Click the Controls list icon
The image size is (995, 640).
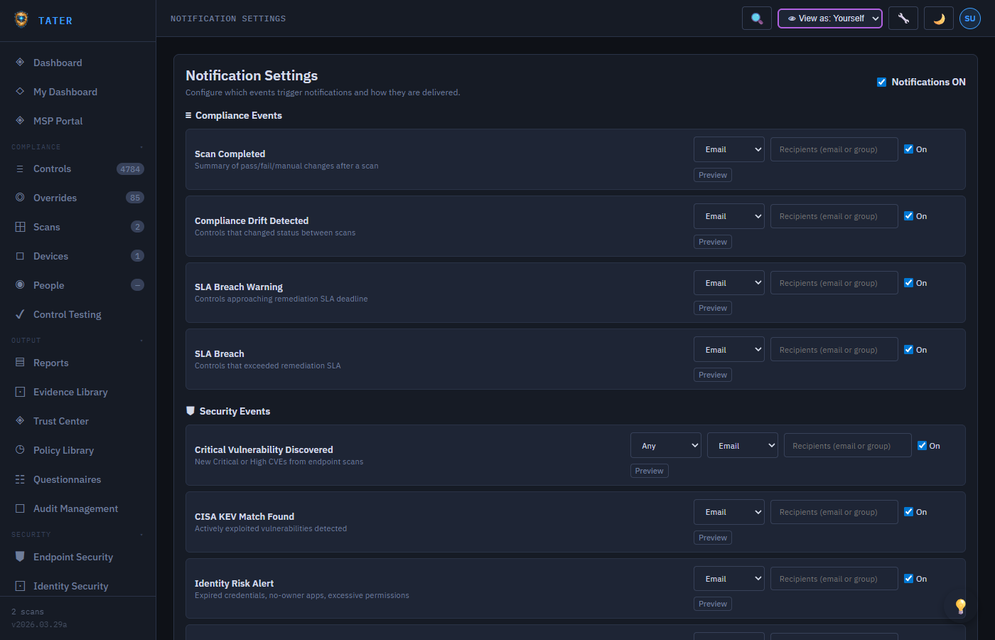pos(20,169)
